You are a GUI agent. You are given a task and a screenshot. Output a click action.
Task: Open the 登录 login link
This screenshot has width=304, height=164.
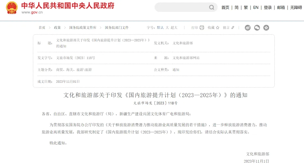268,8
